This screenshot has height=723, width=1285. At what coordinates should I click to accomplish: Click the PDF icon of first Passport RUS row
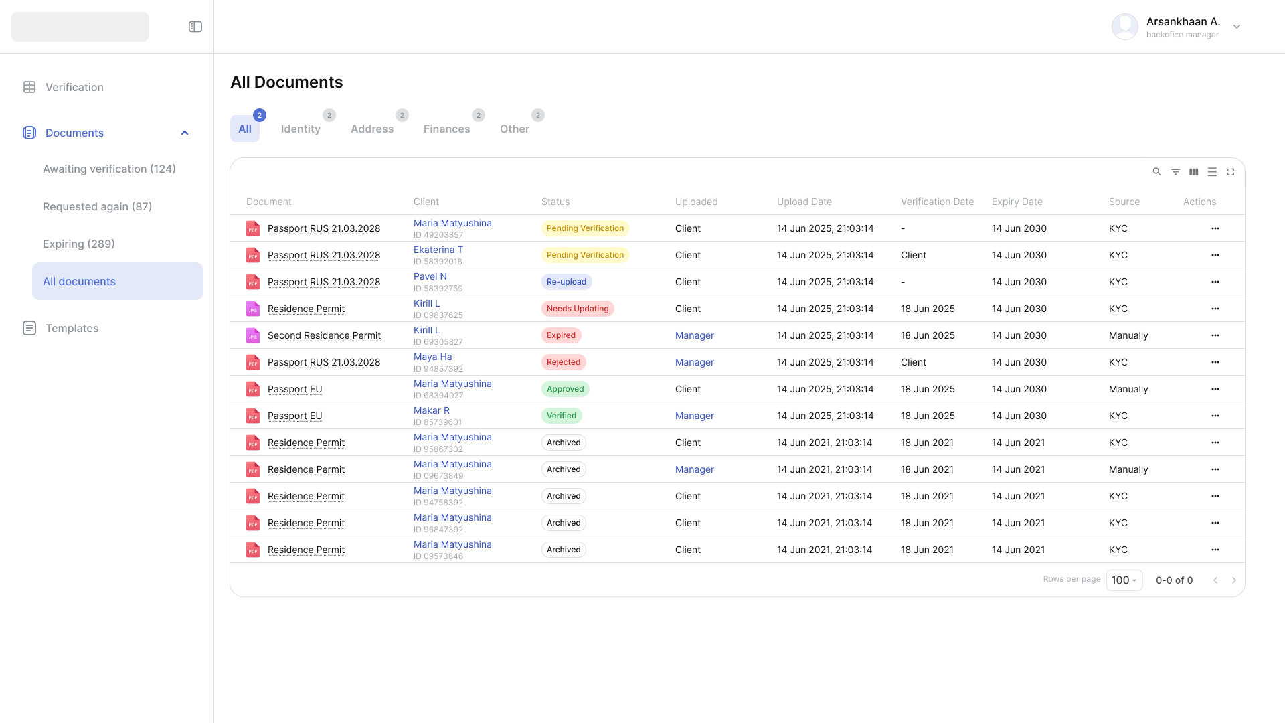pyautogui.click(x=253, y=228)
